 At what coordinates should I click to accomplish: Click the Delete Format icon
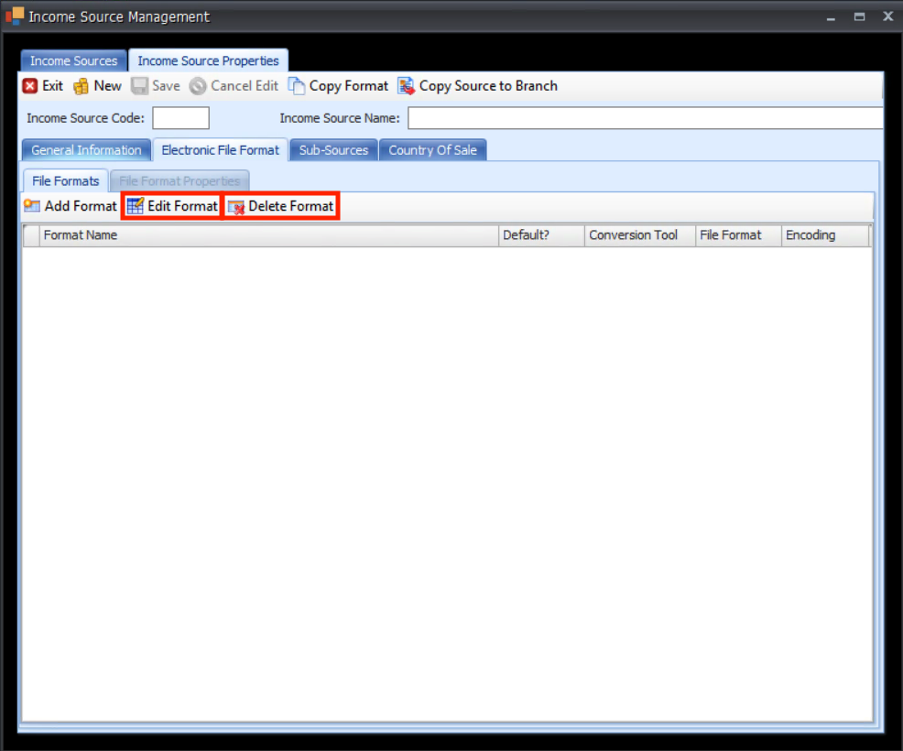point(236,207)
